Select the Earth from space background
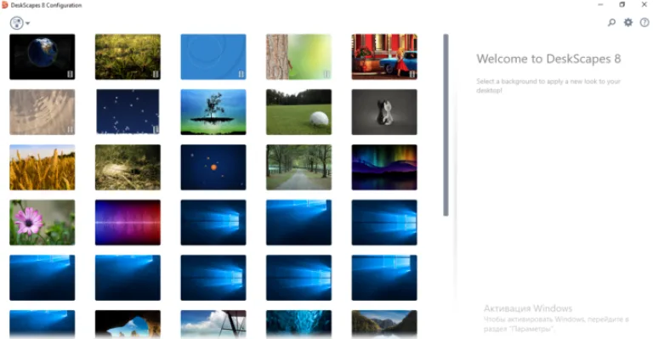Image resolution: width=653 pixels, height=339 pixels. (43, 57)
